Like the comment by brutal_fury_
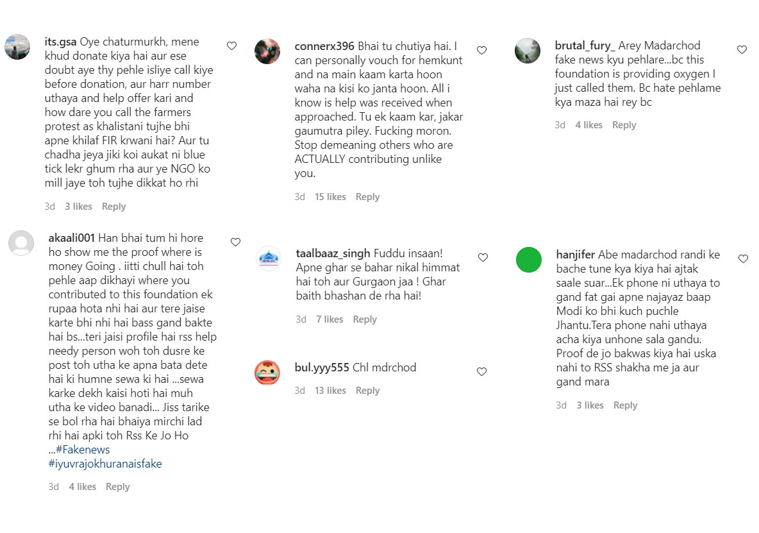 pyautogui.click(x=742, y=49)
